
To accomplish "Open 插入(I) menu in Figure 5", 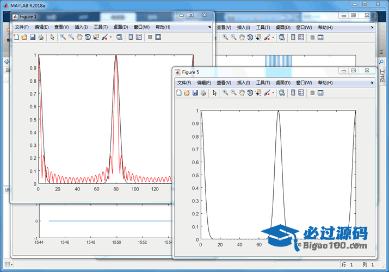I will (244, 83).
